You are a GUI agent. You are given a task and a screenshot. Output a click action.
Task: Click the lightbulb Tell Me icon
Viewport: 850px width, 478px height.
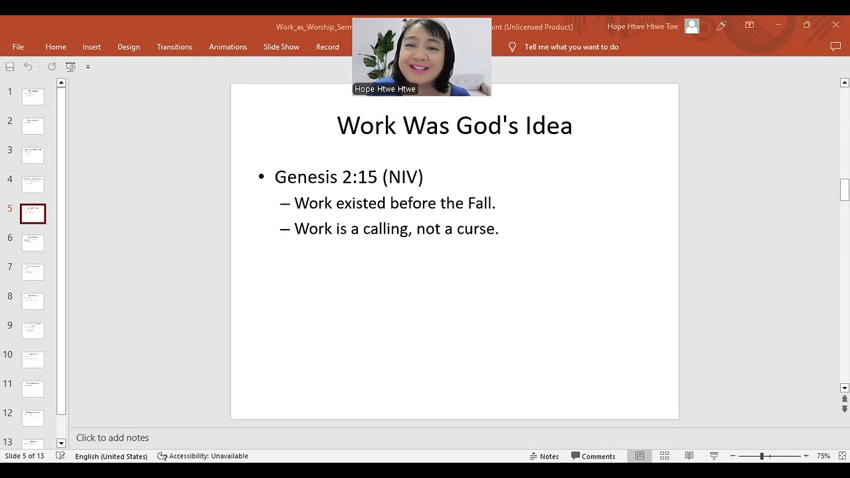tap(512, 46)
